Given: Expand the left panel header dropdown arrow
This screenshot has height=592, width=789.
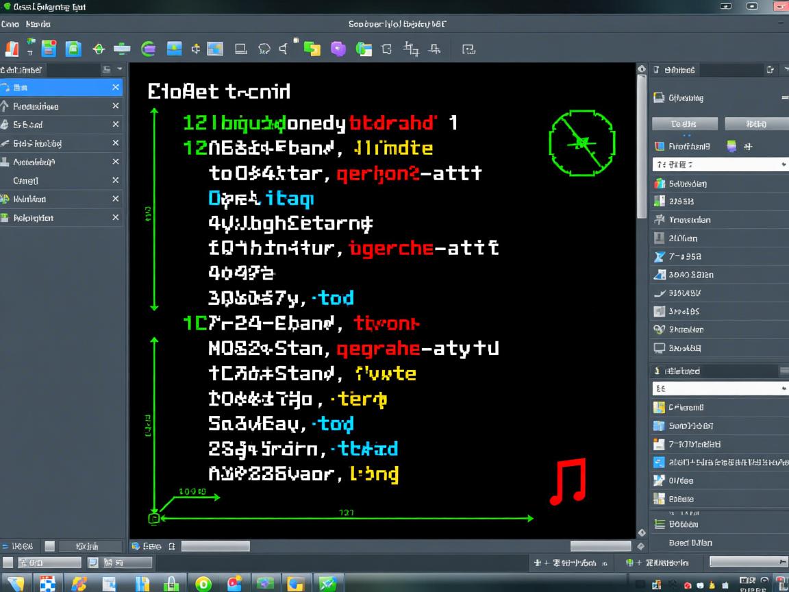Looking at the screenshot, I should tap(120, 69).
